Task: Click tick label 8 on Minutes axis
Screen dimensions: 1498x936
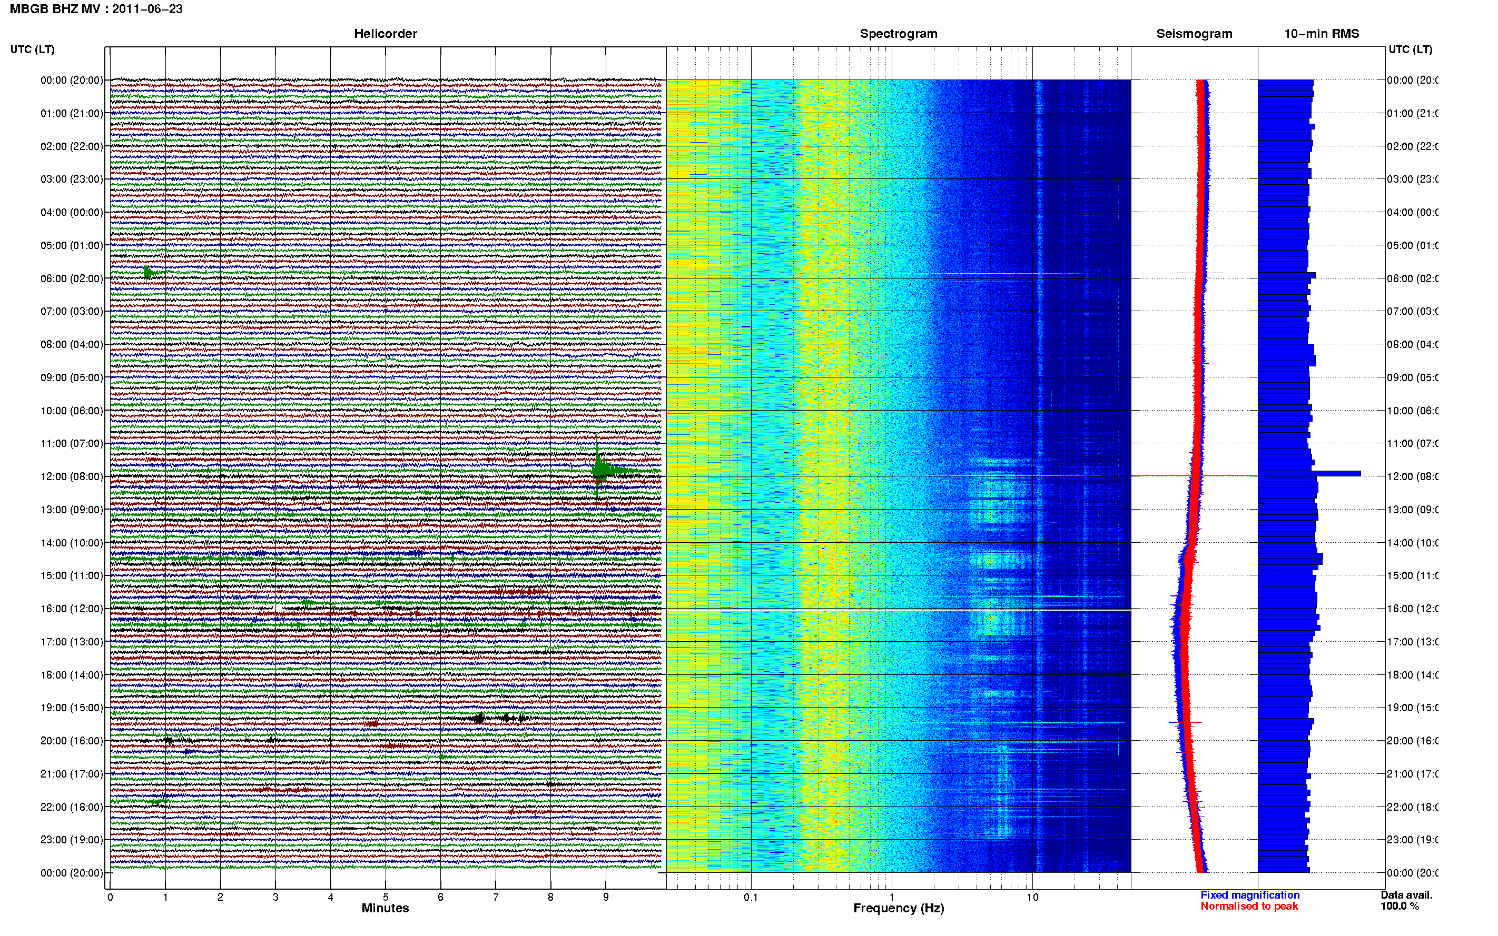Action: pyautogui.click(x=550, y=897)
